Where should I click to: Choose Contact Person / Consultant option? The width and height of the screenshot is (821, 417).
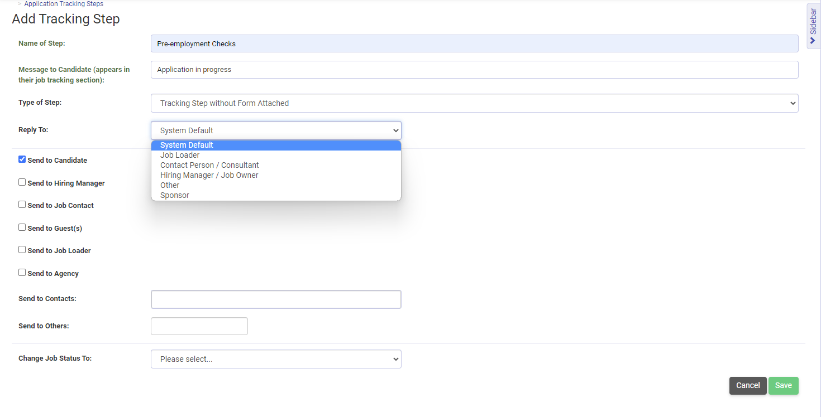(209, 165)
